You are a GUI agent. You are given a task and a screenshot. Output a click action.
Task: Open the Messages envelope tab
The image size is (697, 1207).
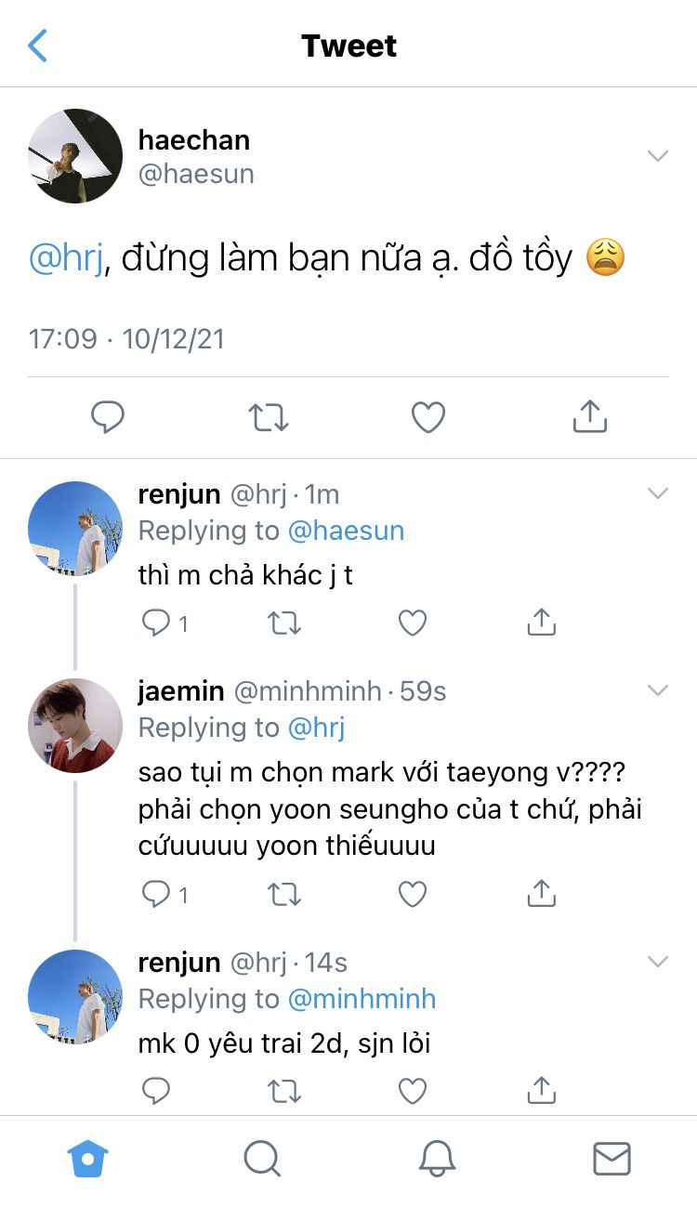pyautogui.click(x=612, y=1159)
